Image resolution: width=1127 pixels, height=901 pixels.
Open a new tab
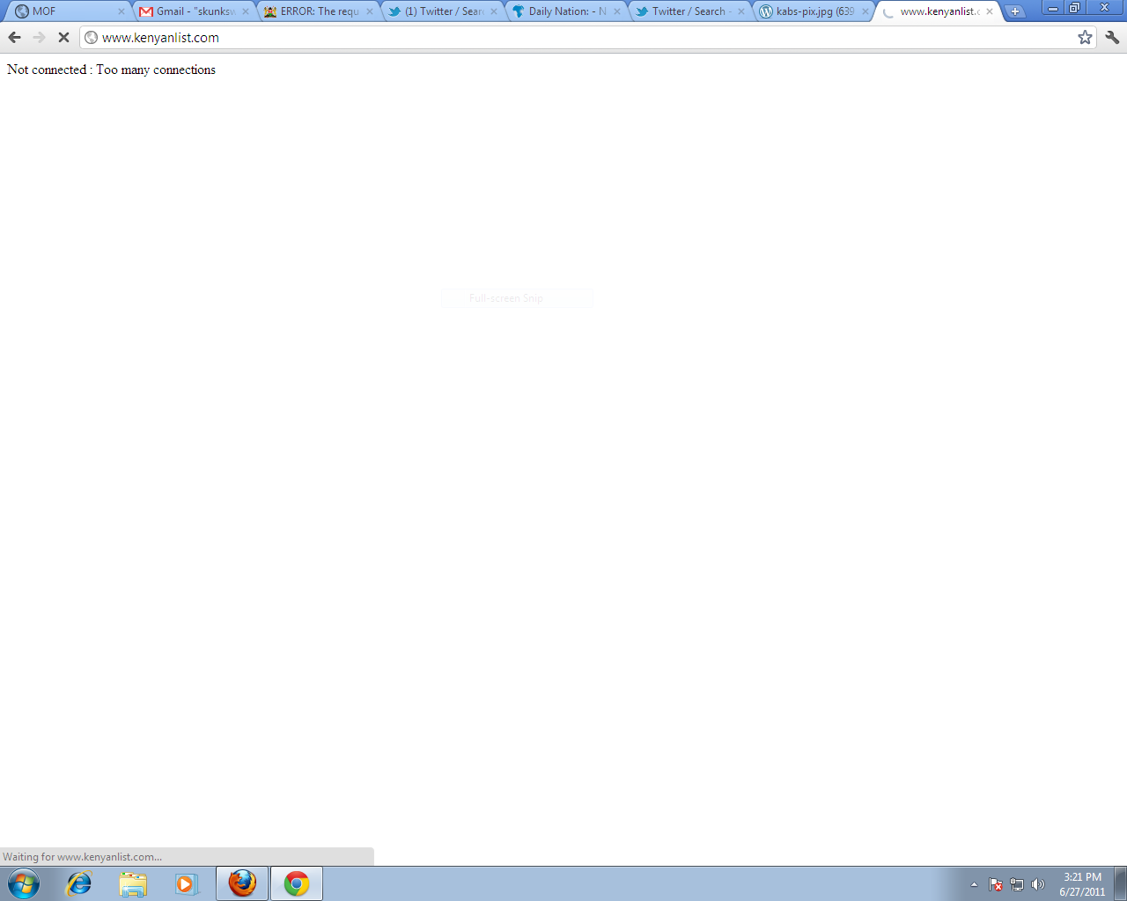coord(1015,11)
